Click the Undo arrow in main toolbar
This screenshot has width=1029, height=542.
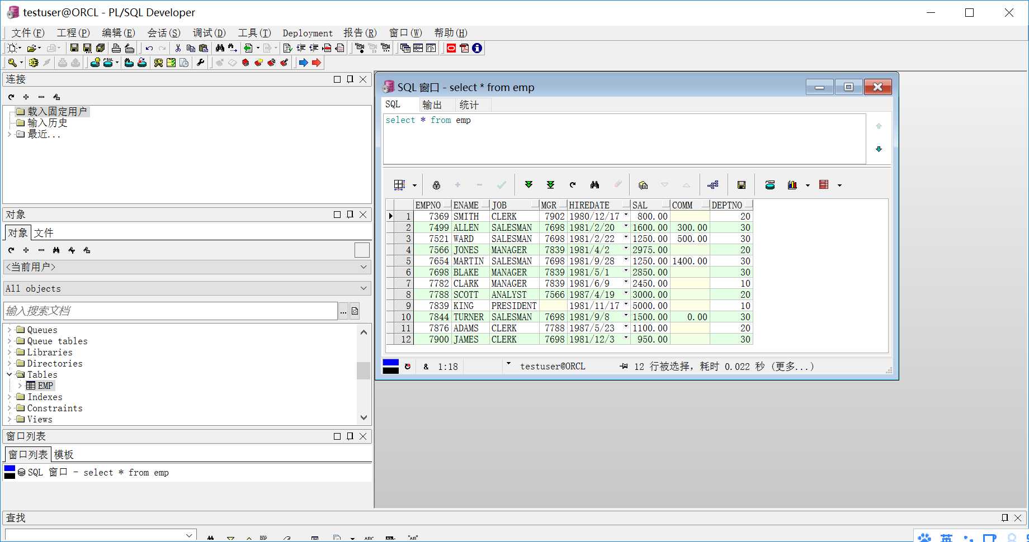149,48
